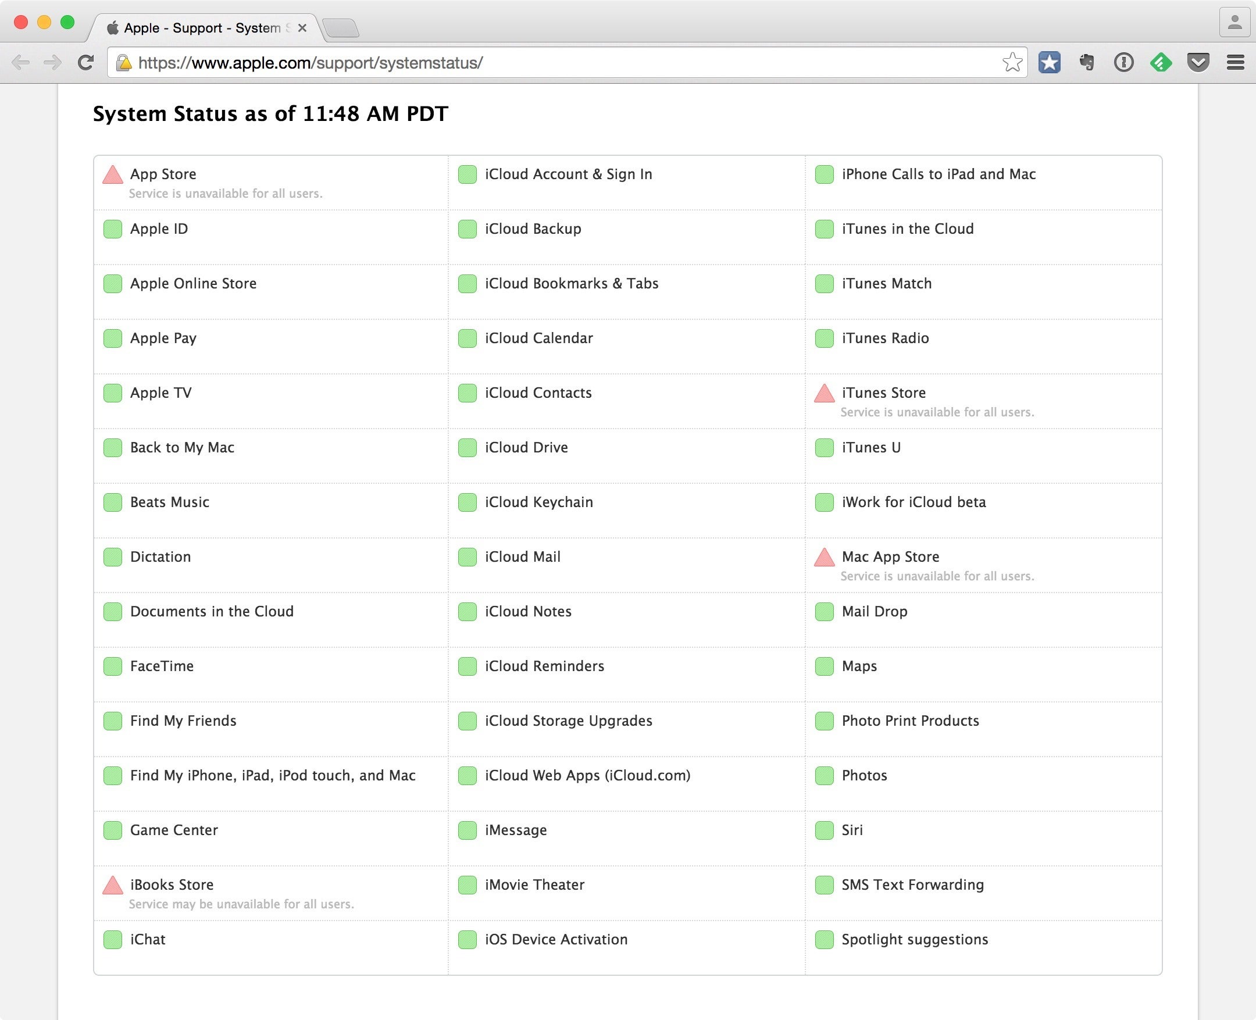Click 'iCloud Keychain' text

(538, 502)
